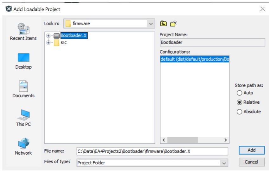
Task: Set store path to Absolute
Action: (x=240, y=112)
